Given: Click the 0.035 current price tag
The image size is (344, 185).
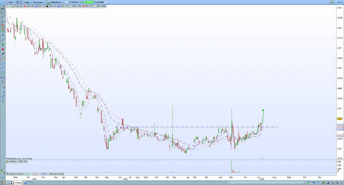Looking at the screenshot, I should tap(340, 118).
